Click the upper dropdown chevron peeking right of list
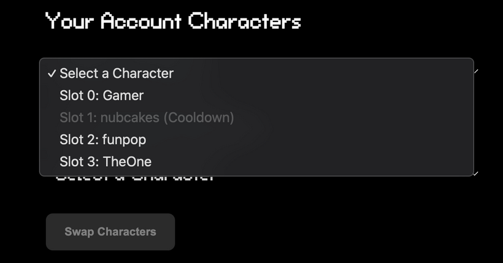The width and height of the screenshot is (503, 263). click(476, 71)
